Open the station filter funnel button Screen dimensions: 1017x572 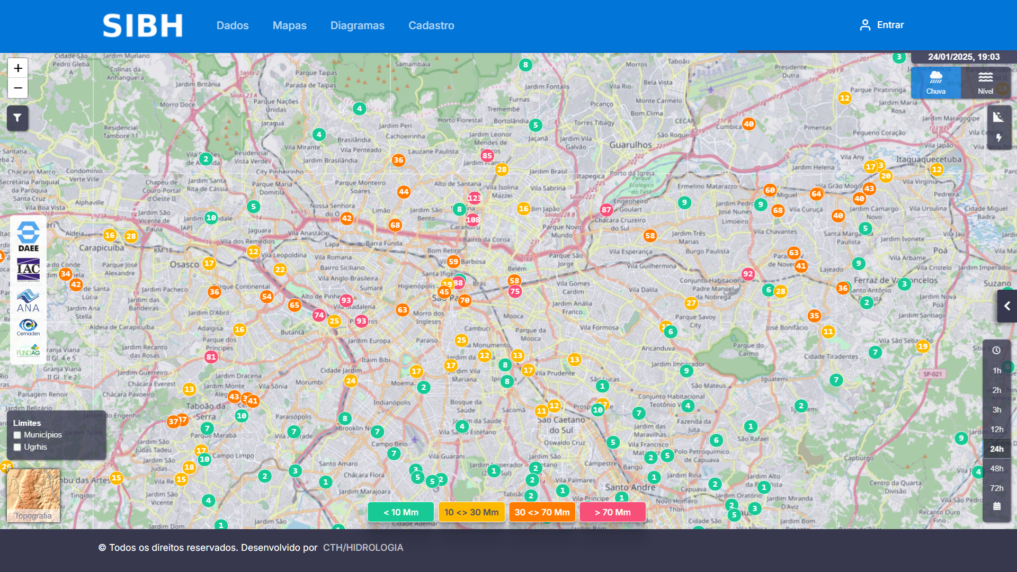[17, 118]
